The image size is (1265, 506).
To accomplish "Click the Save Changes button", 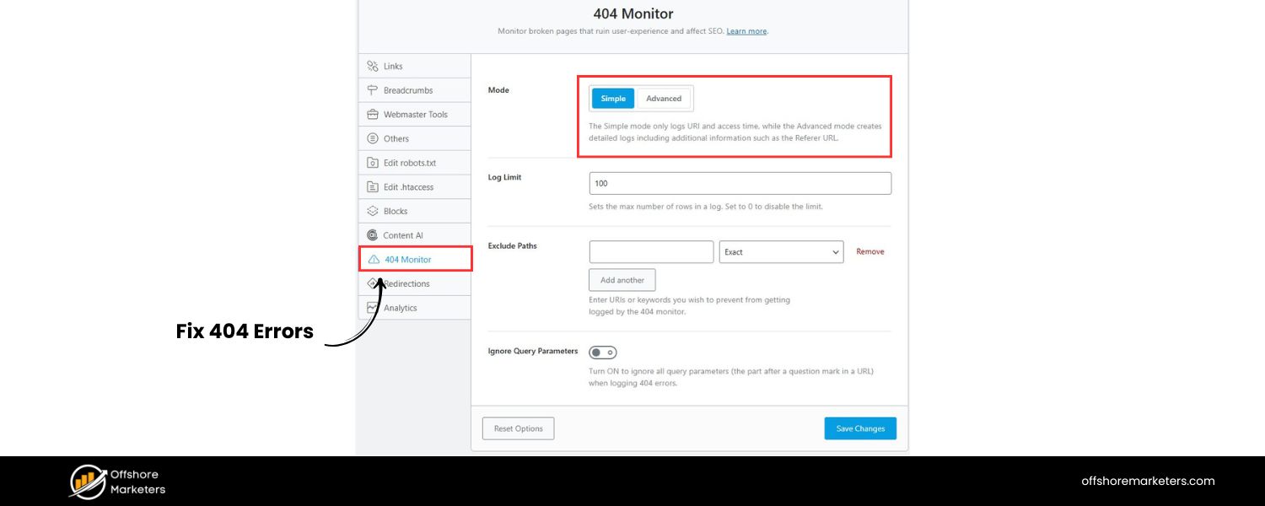I will (859, 428).
